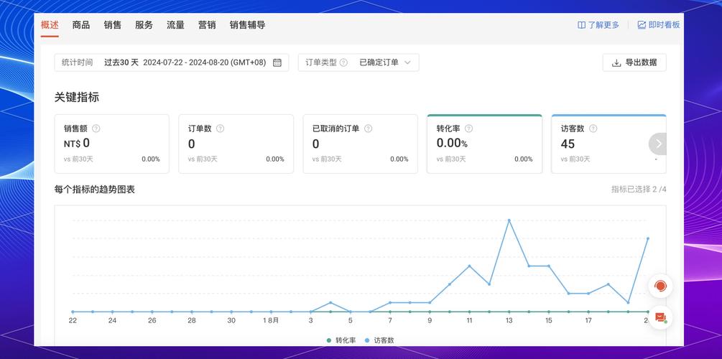Click the 访客数 help icon

593,129
